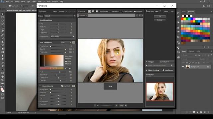Choose single preview layout icon

89,11
